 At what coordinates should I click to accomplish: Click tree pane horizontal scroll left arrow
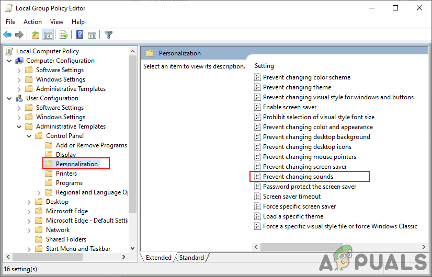pyautogui.click(x=8, y=257)
